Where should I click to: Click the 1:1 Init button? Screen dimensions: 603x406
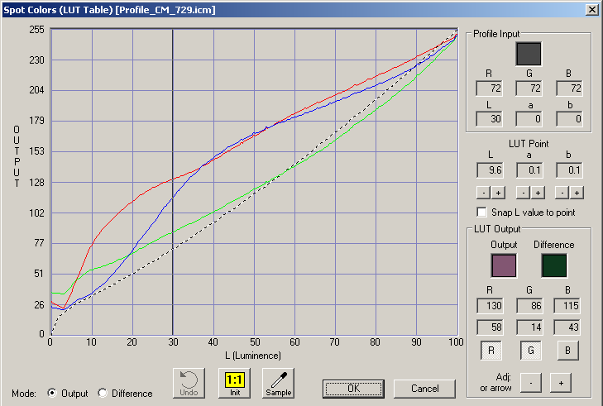235,384
